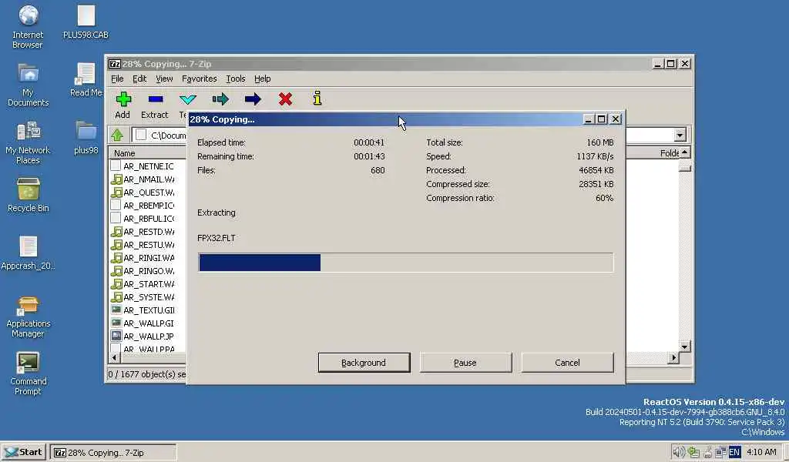This screenshot has height=462, width=789.
Task: Select the Command Prompt desktop icon
Action: tap(29, 373)
